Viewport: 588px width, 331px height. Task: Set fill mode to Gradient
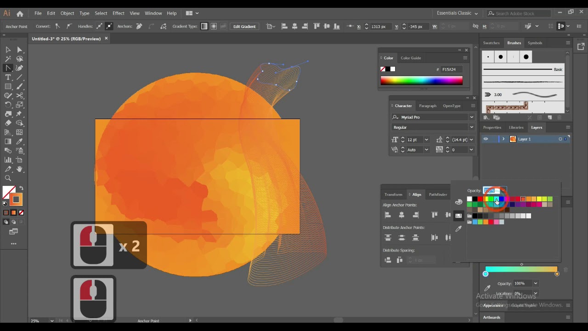click(x=13, y=213)
